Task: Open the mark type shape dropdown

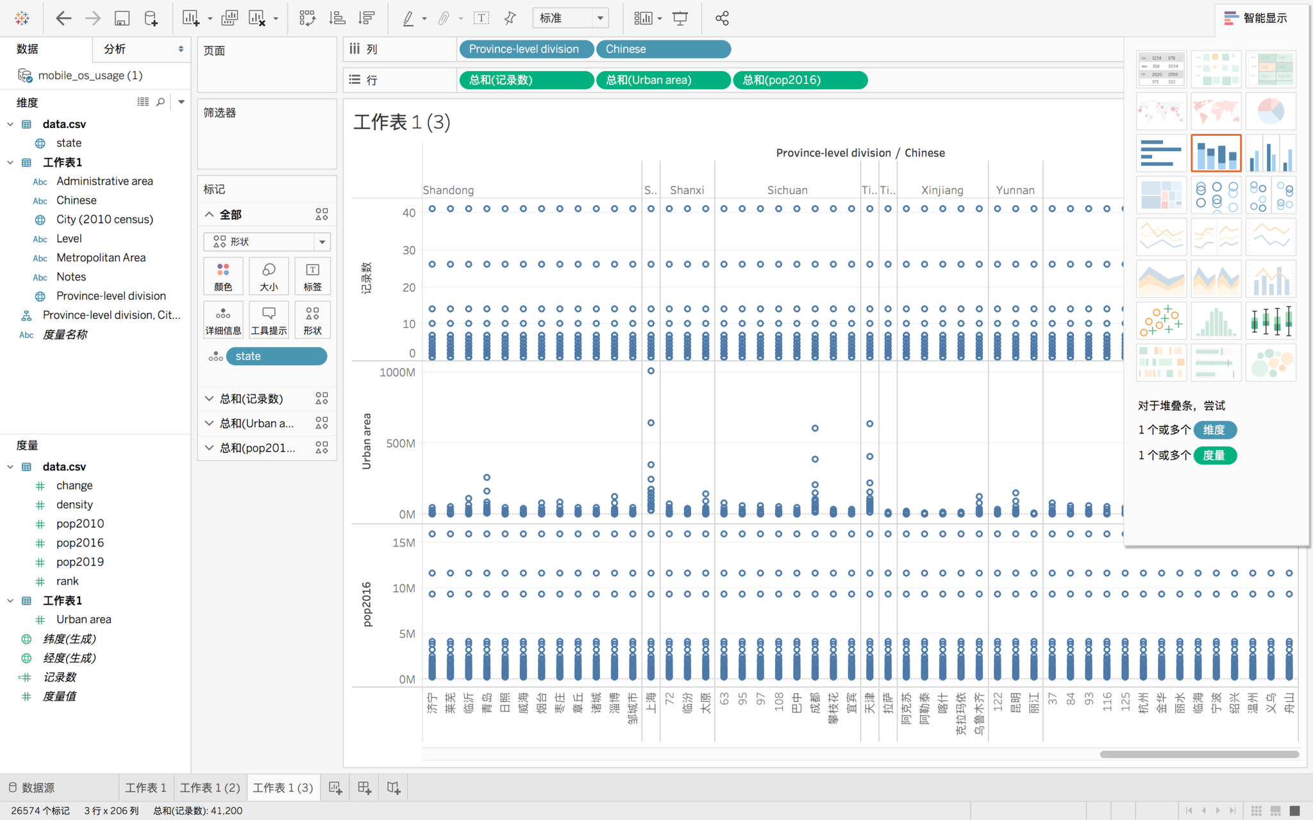Action: [x=267, y=242]
